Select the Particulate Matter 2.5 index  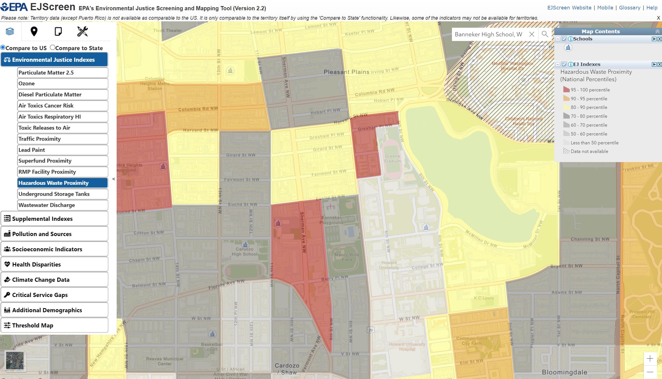click(63, 73)
